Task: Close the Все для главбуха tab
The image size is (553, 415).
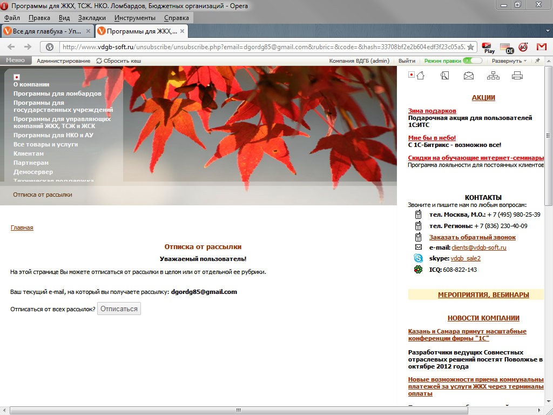Action: tap(88, 31)
